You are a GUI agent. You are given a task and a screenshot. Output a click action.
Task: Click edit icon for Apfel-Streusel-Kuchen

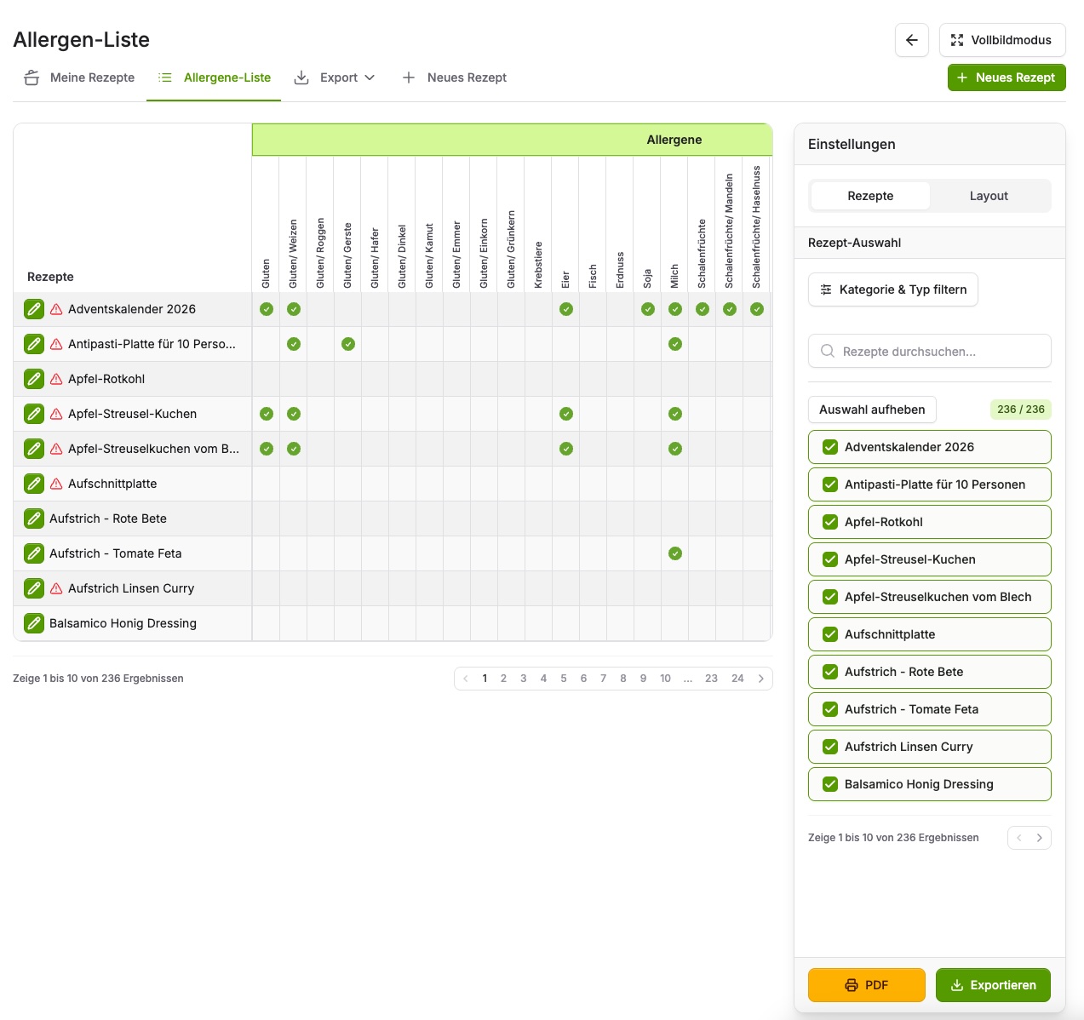(34, 414)
